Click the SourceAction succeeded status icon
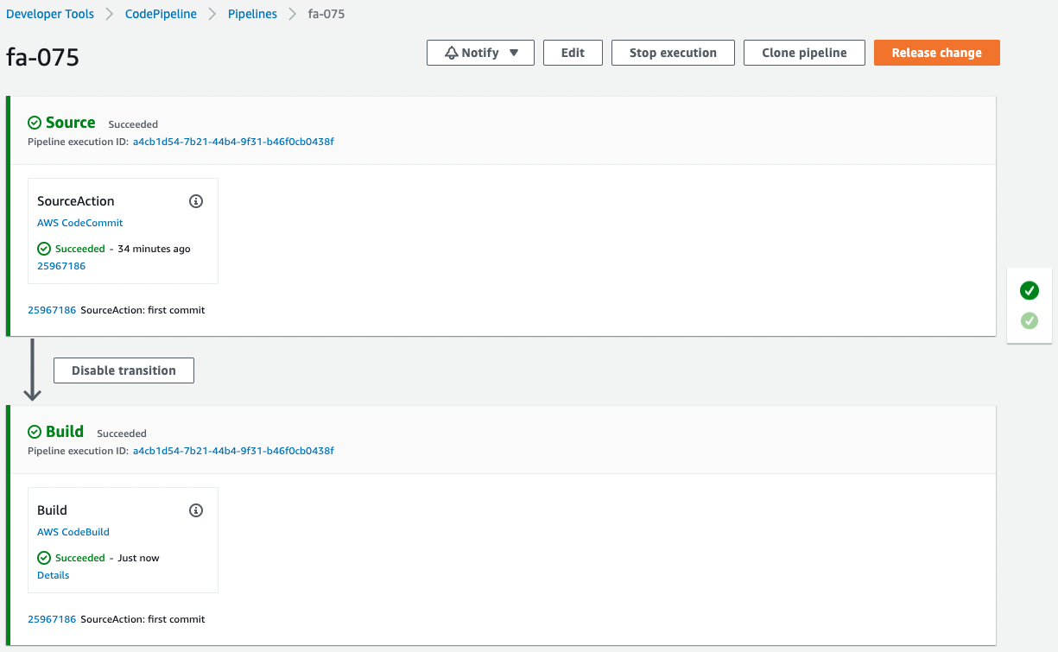 point(44,249)
